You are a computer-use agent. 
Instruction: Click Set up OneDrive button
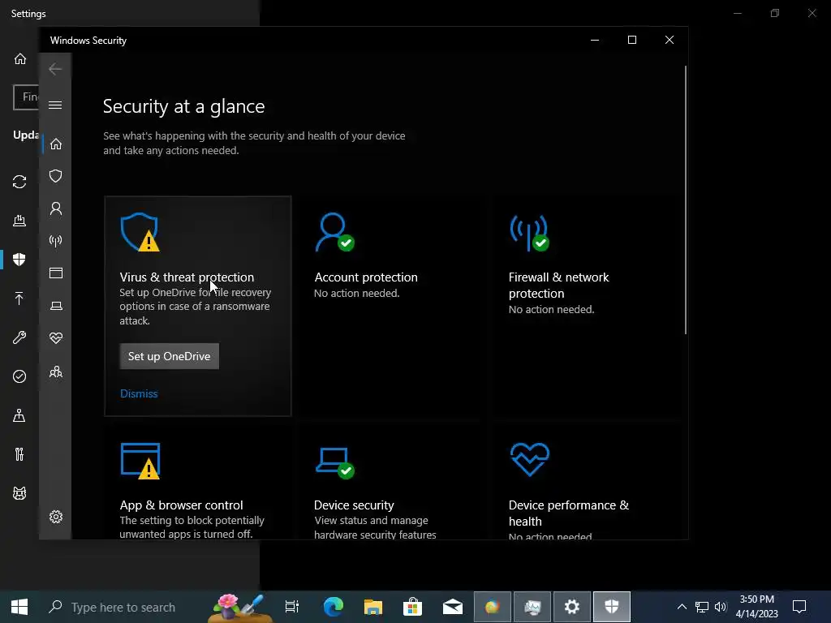pyautogui.click(x=169, y=356)
